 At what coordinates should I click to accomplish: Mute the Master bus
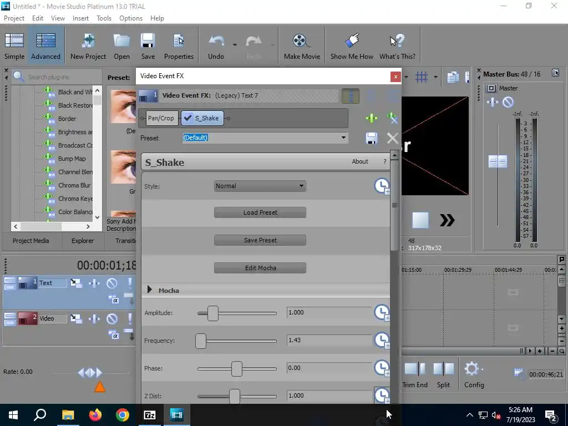[508, 103]
